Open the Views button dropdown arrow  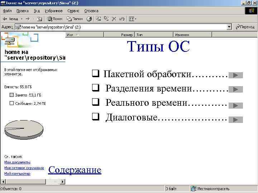point(135,19)
